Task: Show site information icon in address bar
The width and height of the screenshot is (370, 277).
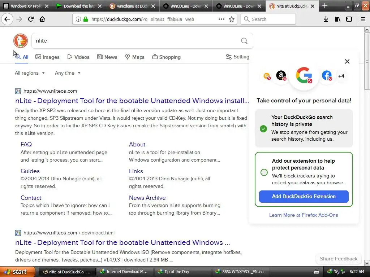Action: click(78, 19)
